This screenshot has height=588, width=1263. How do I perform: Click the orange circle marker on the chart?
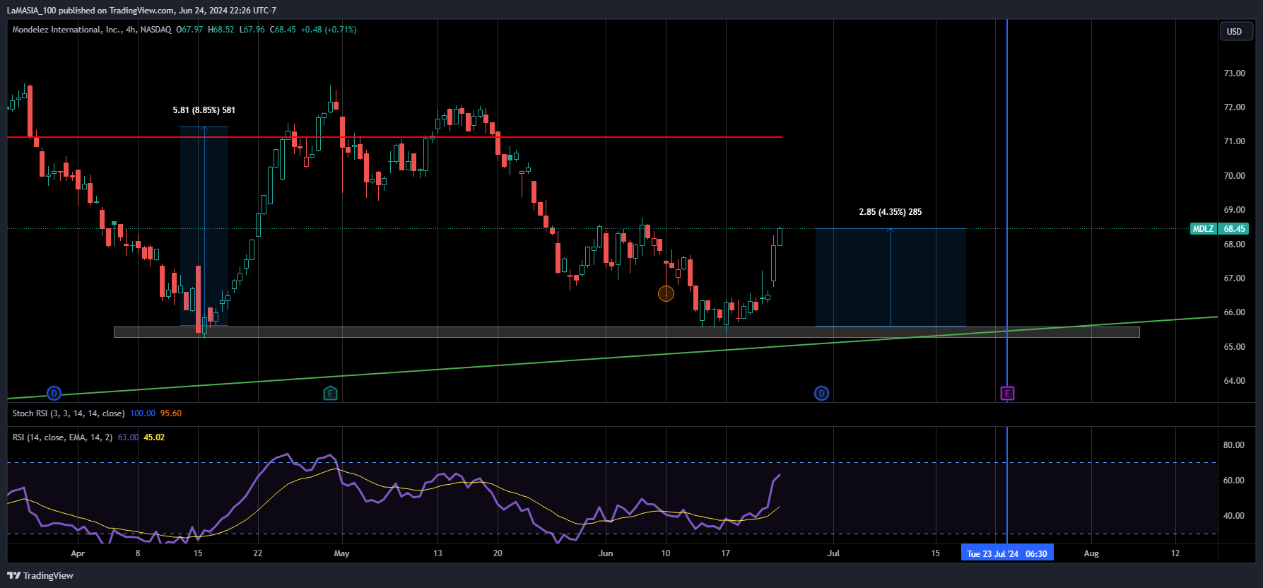click(666, 293)
